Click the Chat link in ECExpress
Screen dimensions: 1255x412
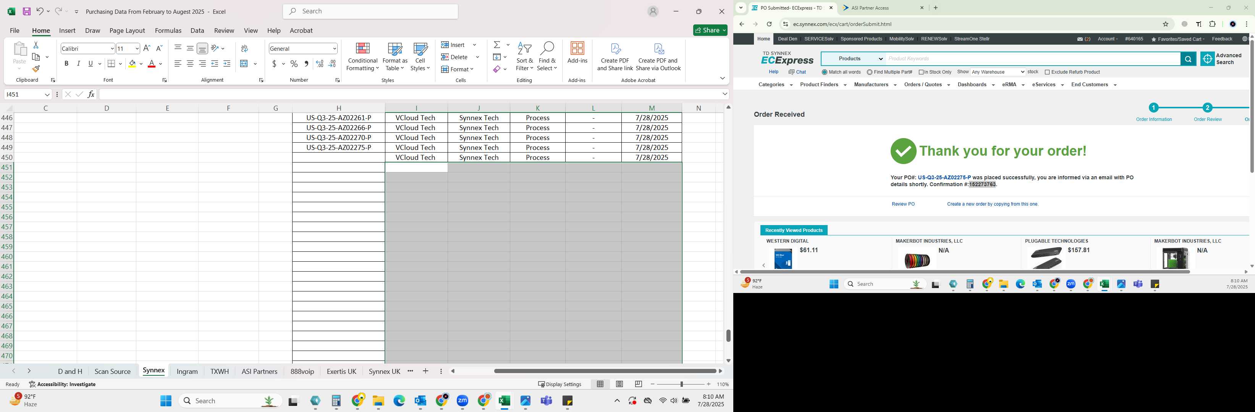797,72
